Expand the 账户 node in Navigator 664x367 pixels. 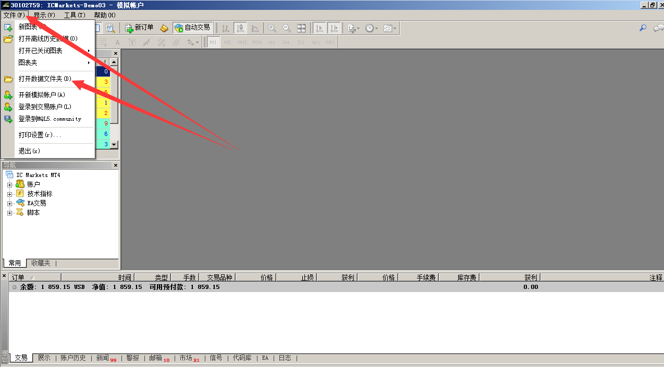click(x=9, y=184)
